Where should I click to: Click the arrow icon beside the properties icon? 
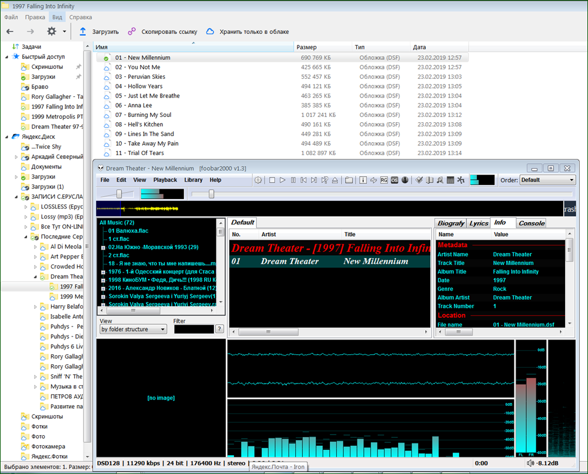coord(373,180)
